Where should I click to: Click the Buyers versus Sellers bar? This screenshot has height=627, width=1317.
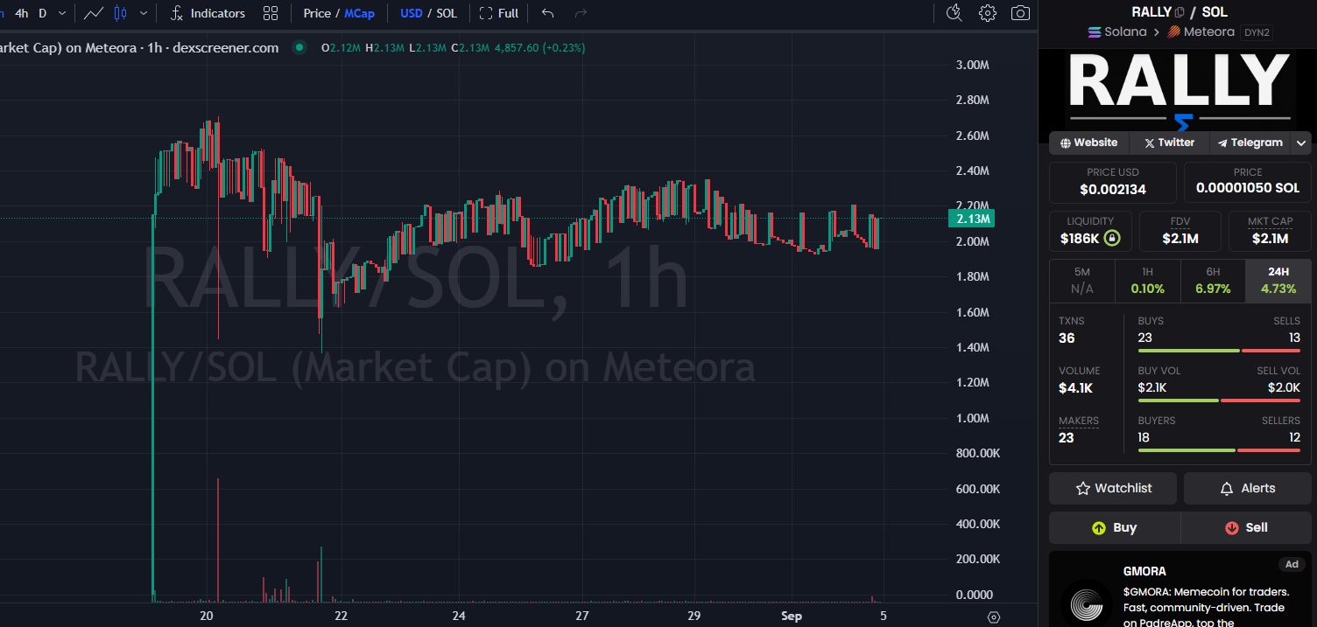tap(1219, 450)
